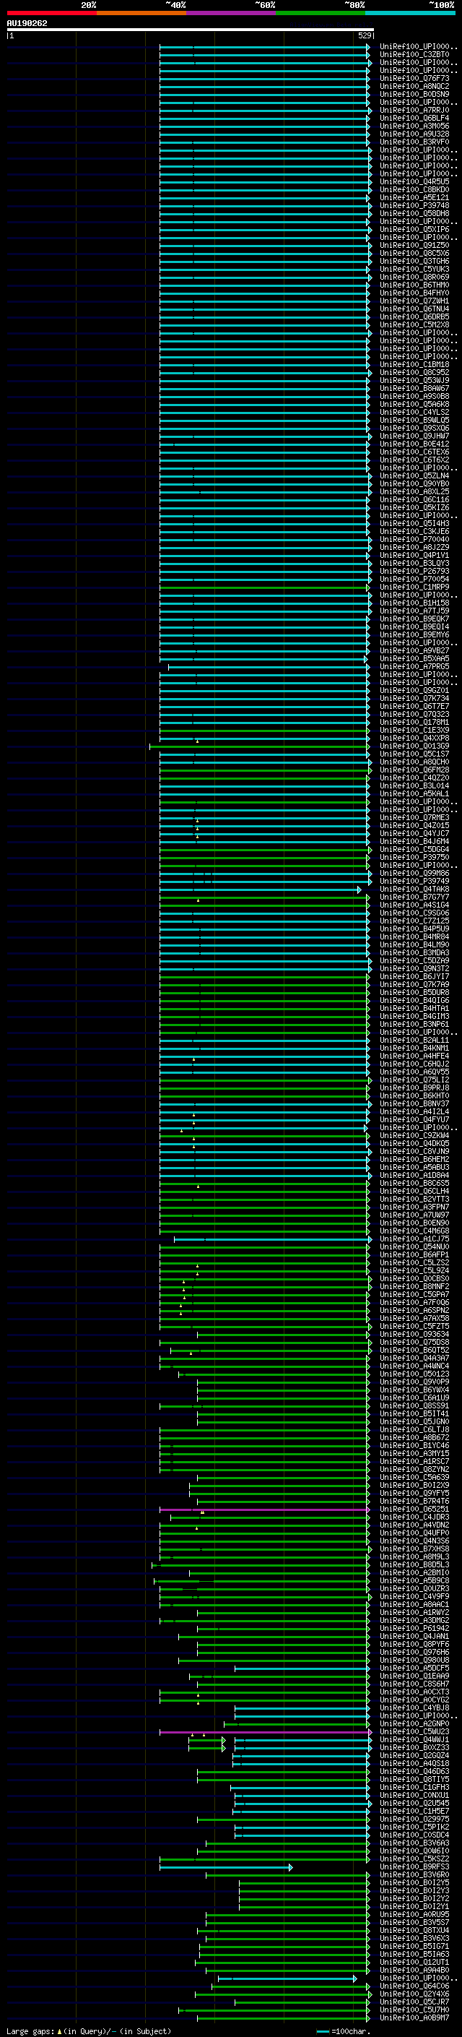The width and height of the screenshot is (462, 2037).
Task: Click the white query sequence bar
Action: coord(191,30)
